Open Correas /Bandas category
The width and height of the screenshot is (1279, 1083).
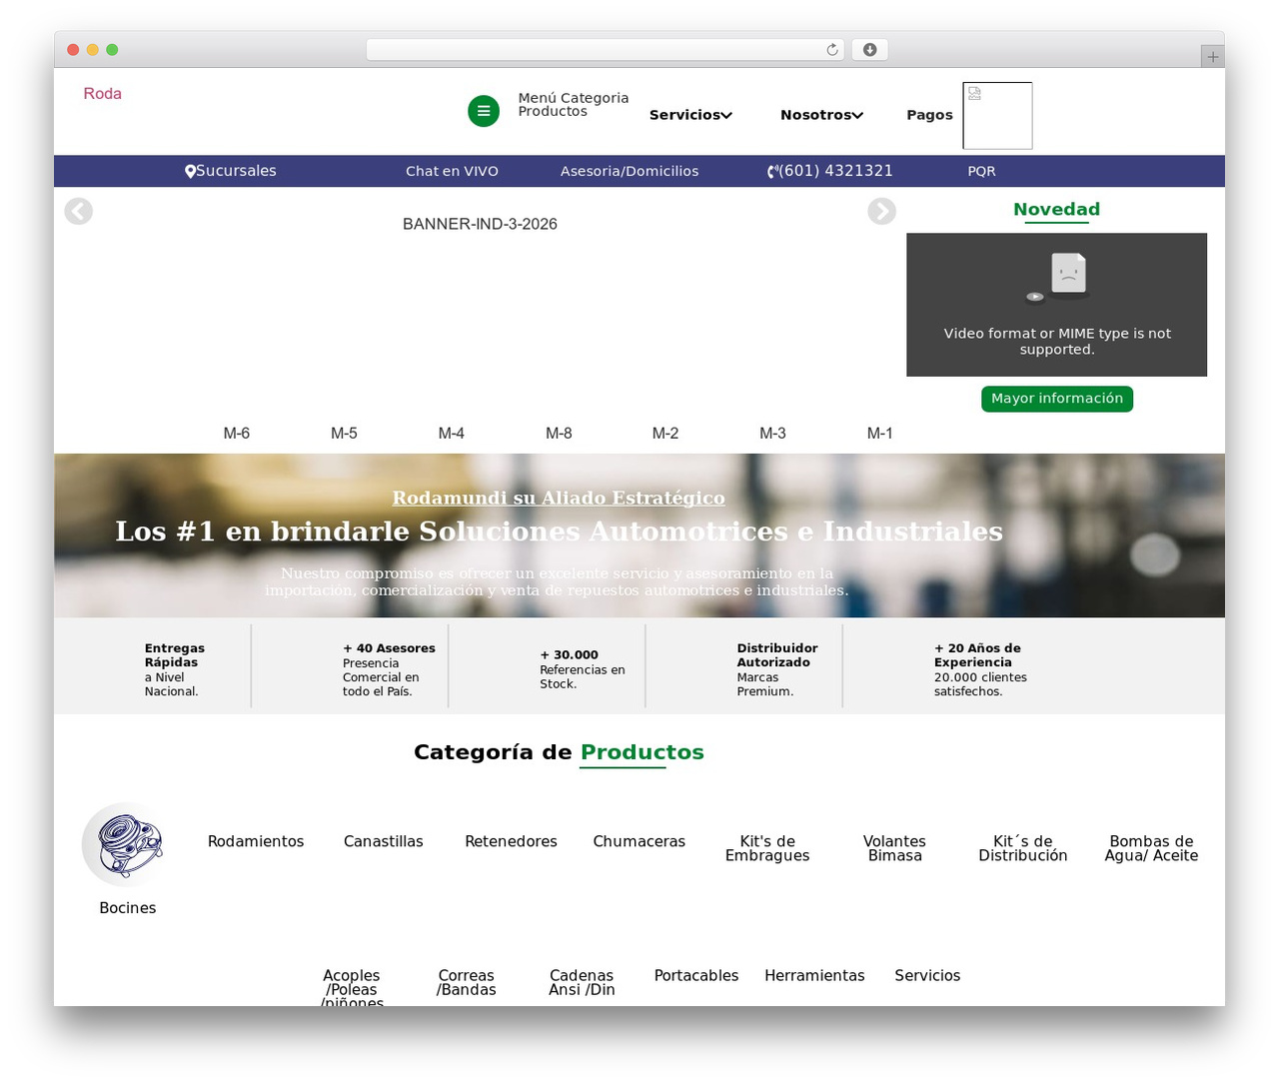click(467, 982)
